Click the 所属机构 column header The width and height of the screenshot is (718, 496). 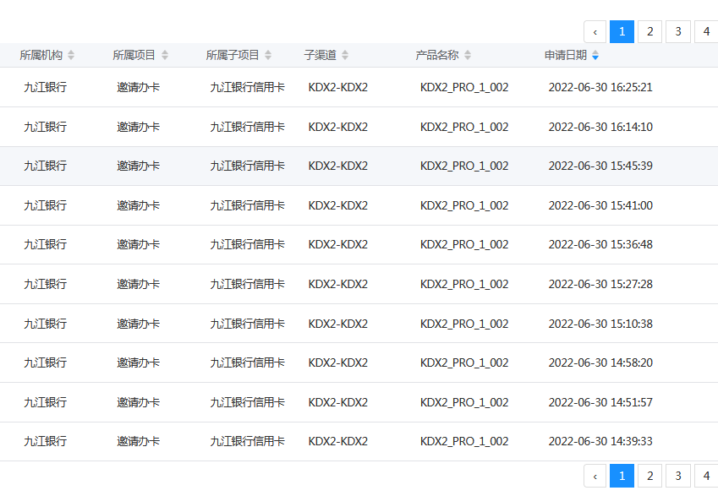pos(41,56)
